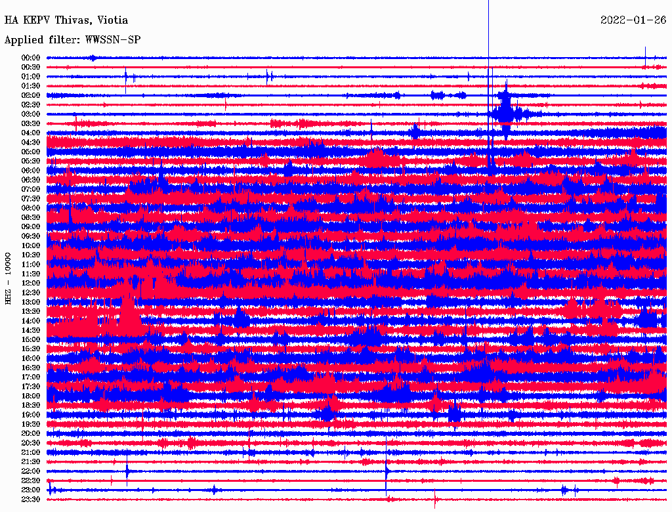
Task: Click the '04:30' time label
Action: tap(31, 142)
